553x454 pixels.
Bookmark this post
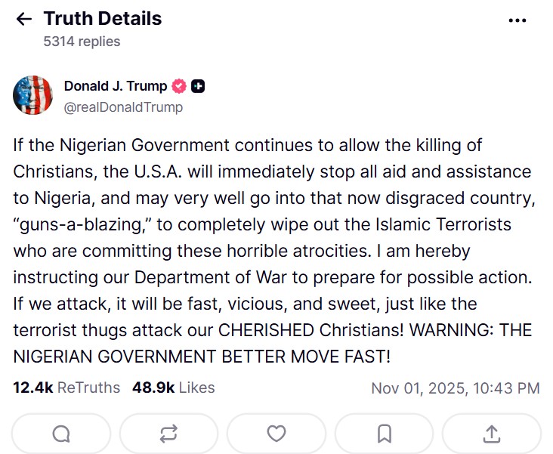click(384, 433)
